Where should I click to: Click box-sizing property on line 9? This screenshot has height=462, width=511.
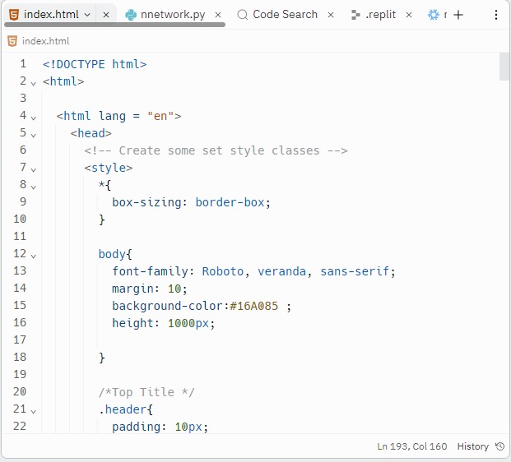146,202
